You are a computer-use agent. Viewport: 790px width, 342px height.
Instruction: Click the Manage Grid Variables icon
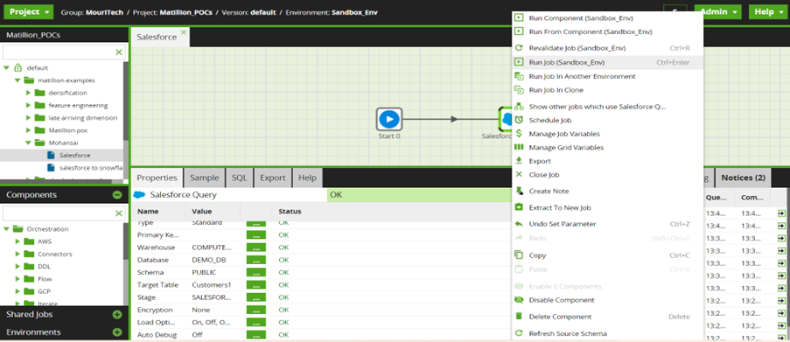click(x=519, y=147)
